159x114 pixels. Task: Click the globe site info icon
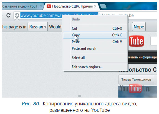(17, 16)
